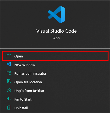
Task: Click the pushpin icon for Pin to Start
Action: click(x=9, y=99)
